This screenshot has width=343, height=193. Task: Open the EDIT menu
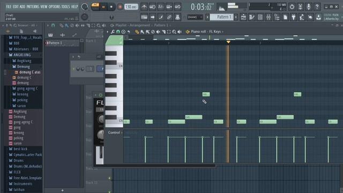click(x=16, y=6)
